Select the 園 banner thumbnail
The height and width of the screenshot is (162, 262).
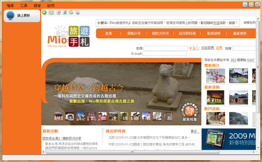(x=70, y=116)
